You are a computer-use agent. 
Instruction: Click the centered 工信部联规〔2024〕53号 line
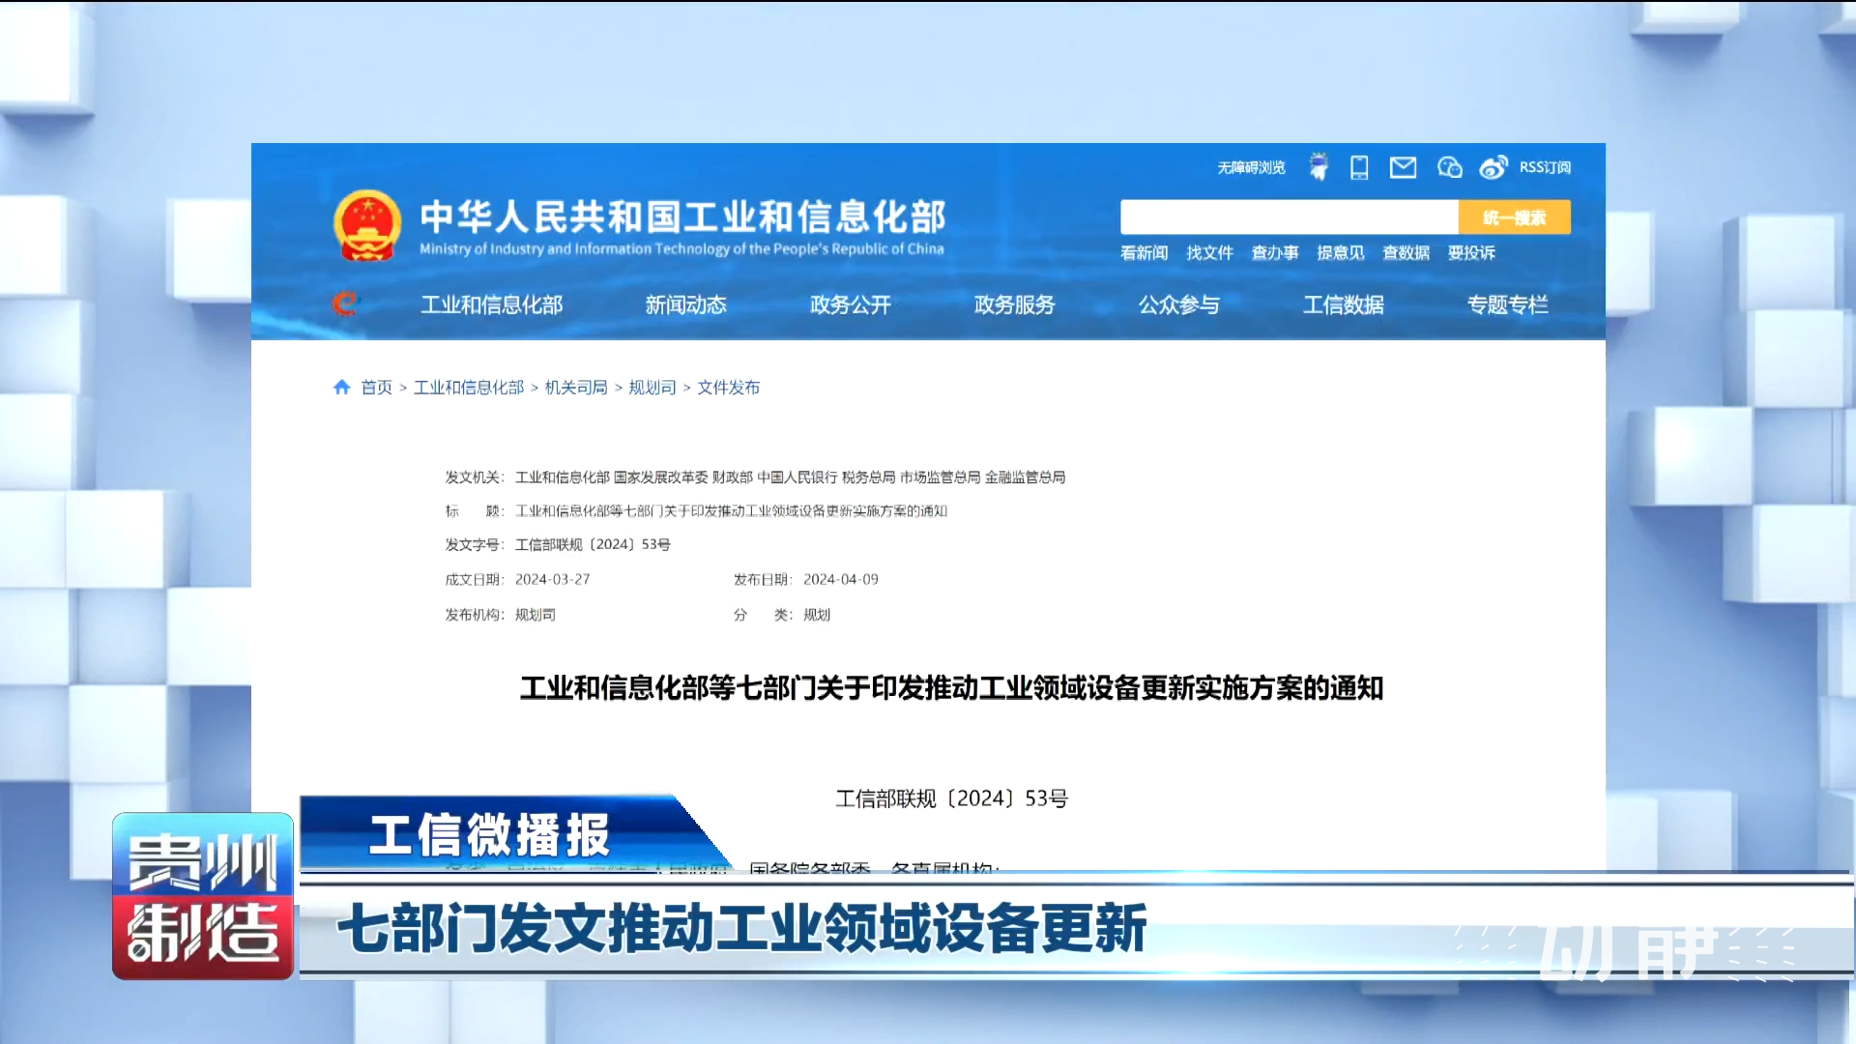click(951, 798)
